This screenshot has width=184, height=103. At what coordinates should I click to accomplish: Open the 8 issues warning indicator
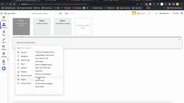[x=141, y=13]
